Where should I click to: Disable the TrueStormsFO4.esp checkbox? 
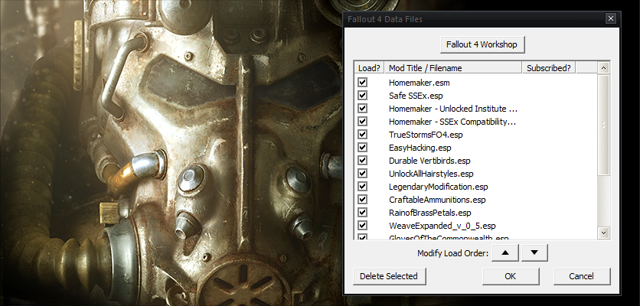point(362,135)
